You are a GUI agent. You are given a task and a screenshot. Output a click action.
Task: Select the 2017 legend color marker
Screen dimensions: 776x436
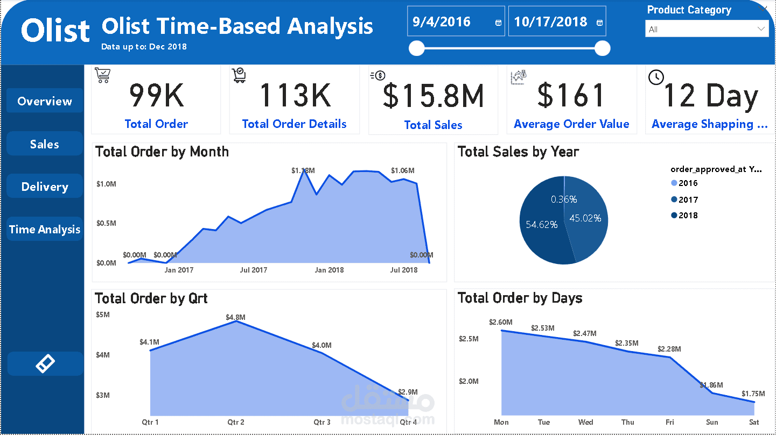pyautogui.click(x=674, y=199)
